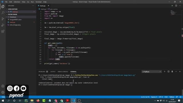Image resolution: width=183 pixels, height=103 pixels.
Task: Show hidden system tray icons
Action: (x=155, y=100)
